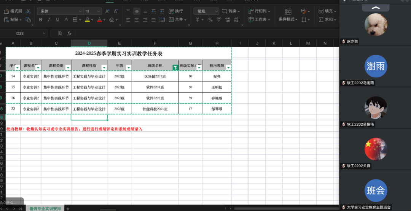
Task: Toggle bottom vertical alignment
Action: (145, 11)
